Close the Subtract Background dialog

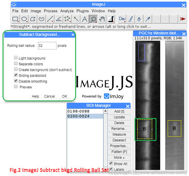tap(73, 35)
